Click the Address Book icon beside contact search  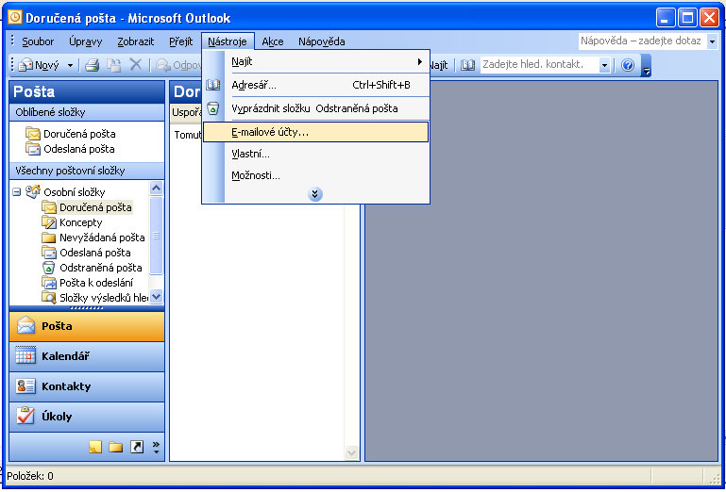click(x=467, y=65)
